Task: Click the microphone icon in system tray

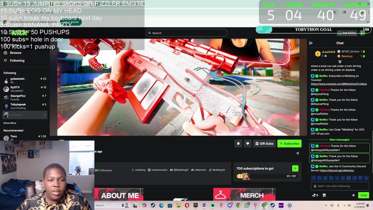Action: tap(338, 205)
